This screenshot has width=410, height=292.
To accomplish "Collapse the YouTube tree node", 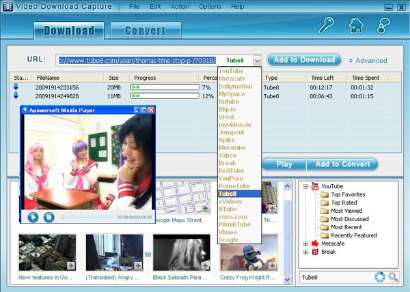I will coord(305,186).
